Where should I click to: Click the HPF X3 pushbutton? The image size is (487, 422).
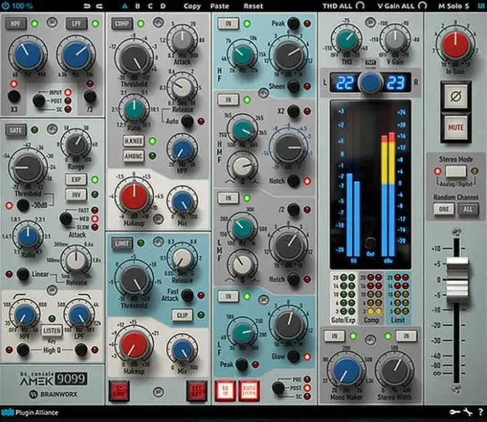[14, 97]
